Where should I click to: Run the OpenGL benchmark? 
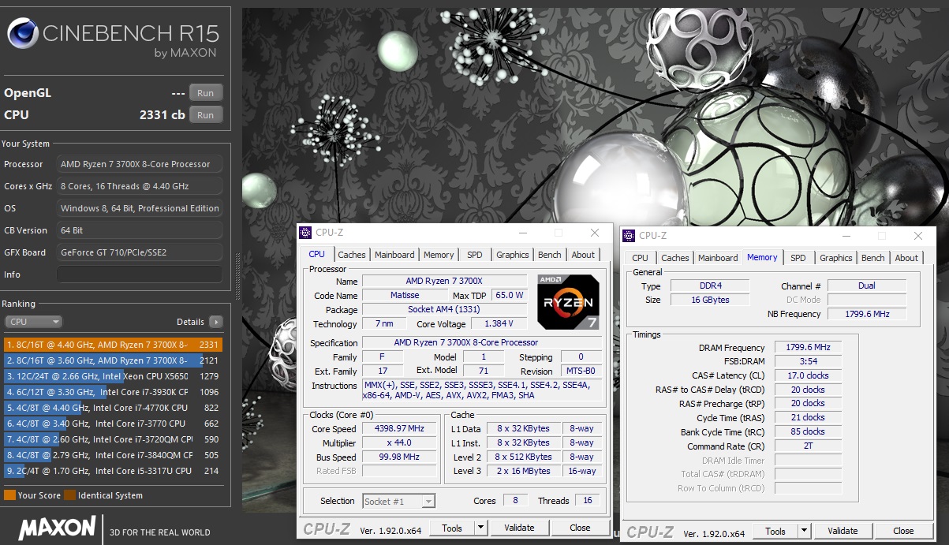pyautogui.click(x=206, y=92)
